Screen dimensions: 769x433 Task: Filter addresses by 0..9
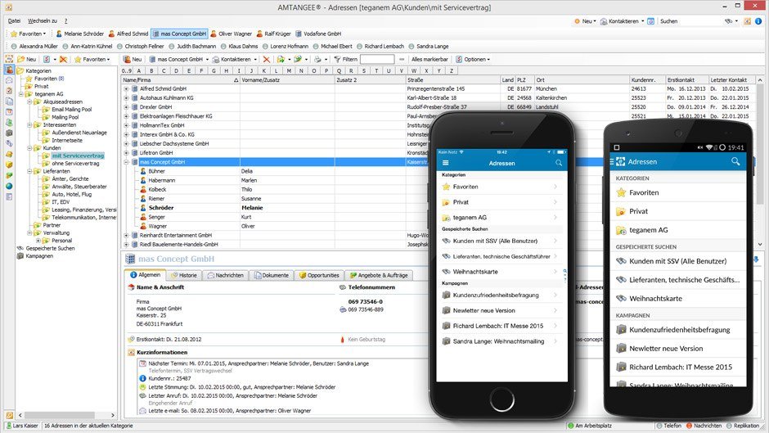(127, 70)
